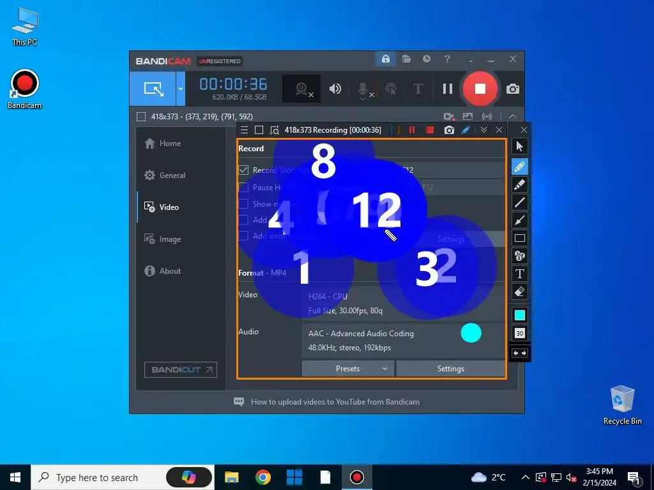The height and width of the screenshot is (490, 654).
Task: Click the pen size 30 box
Action: click(520, 333)
